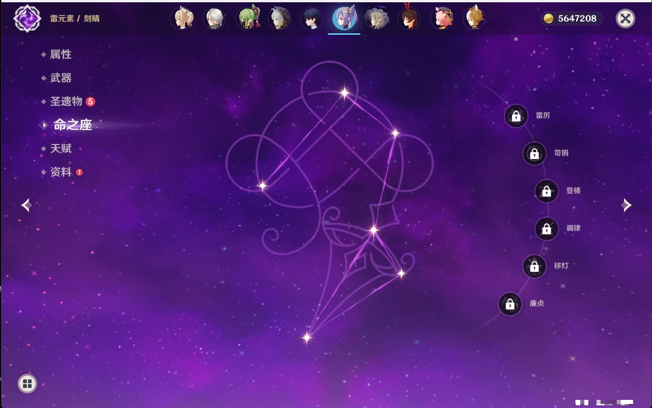This screenshot has width=652, height=408.
Task: Open the locked 雷厉 constellation node
Action: (x=516, y=116)
